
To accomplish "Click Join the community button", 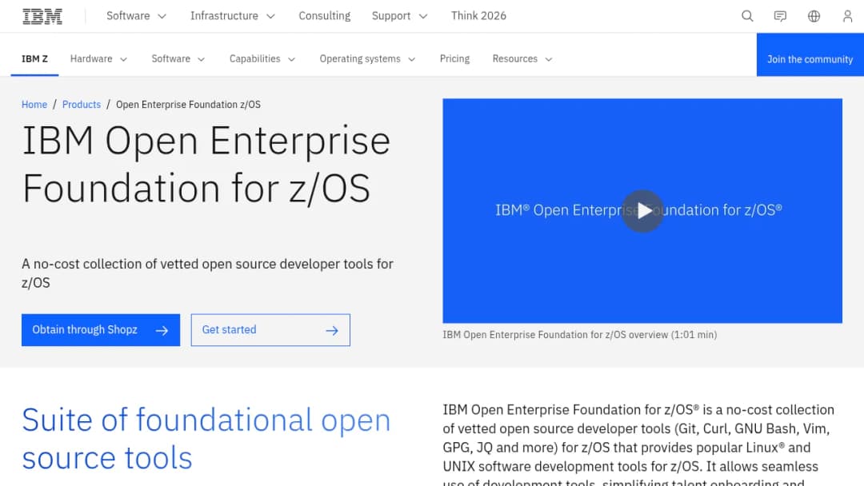I will pyautogui.click(x=810, y=54).
